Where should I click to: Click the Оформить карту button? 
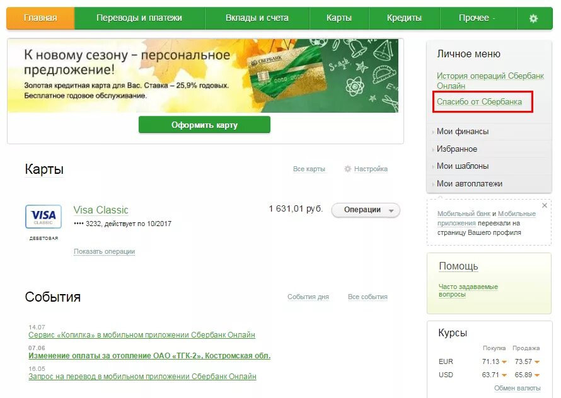click(204, 125)
